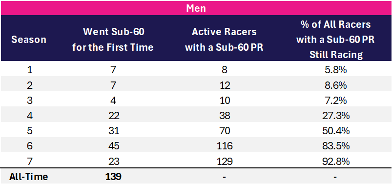Click the % of All Racers Still Racing header

[335, 40]
